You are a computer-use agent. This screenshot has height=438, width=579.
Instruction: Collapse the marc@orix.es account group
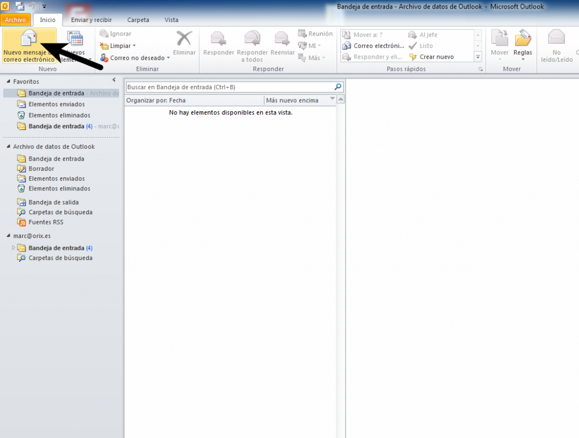(x=8, y=236)
